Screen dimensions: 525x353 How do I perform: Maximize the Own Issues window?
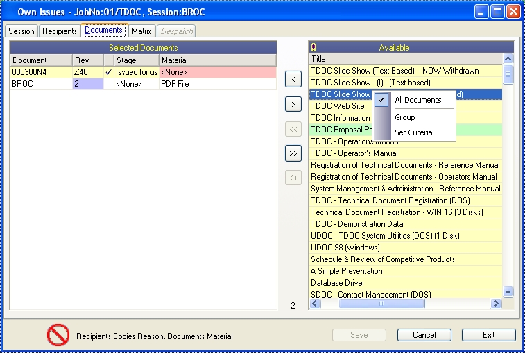(x=497, y=12)
